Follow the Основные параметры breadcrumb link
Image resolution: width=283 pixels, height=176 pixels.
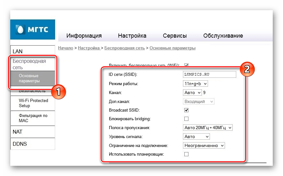click(x=172, y=48)
